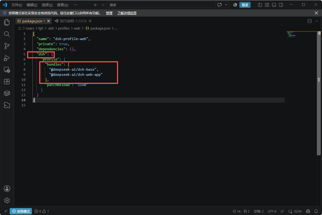Toggle the bottom panel layout icon
Viewport: 322px width, 215px height.
click(x=274, y=5)
